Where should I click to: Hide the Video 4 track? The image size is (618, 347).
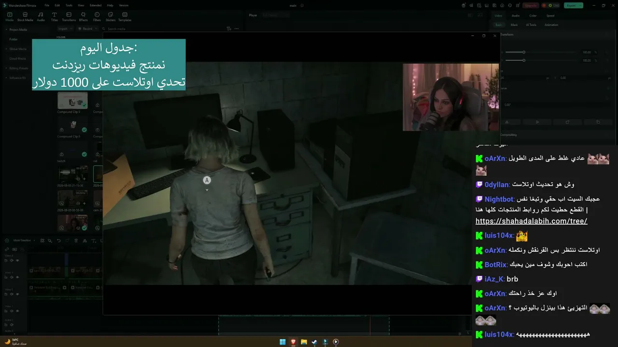17,260
